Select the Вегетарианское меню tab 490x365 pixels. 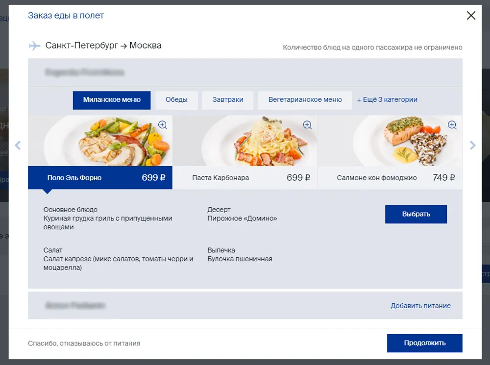[x=305, y=100]
